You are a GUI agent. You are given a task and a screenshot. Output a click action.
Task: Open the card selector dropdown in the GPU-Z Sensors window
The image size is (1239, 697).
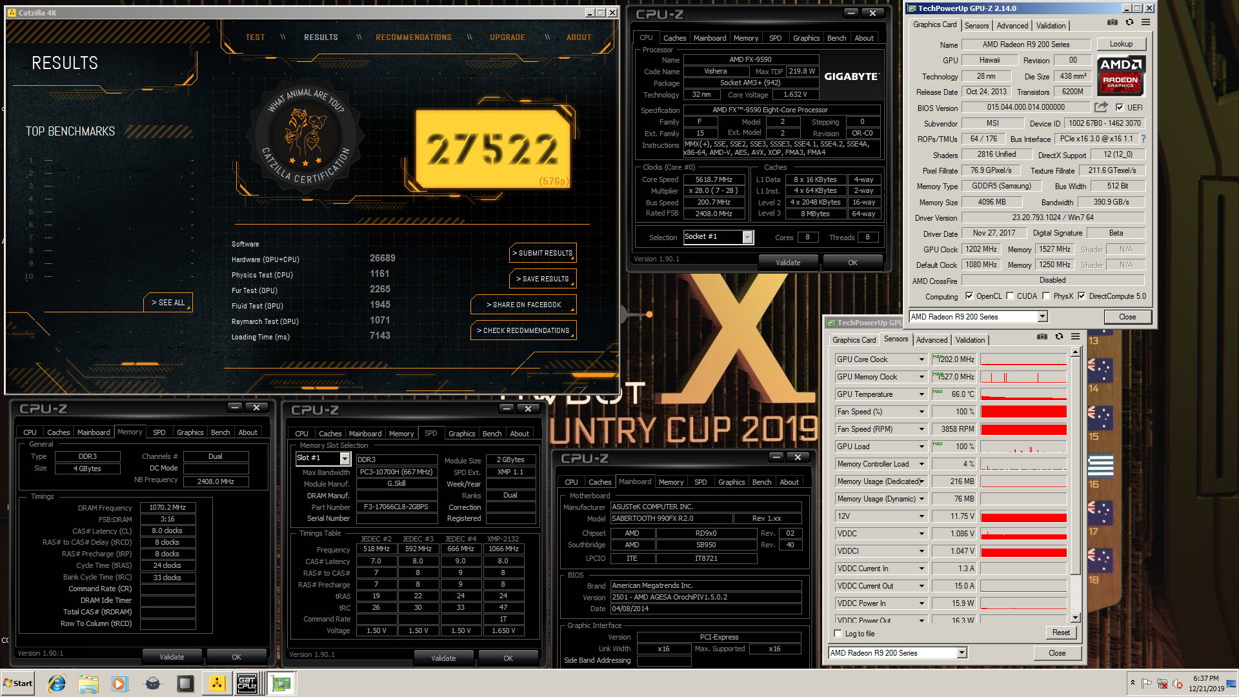tap(962, 653)
